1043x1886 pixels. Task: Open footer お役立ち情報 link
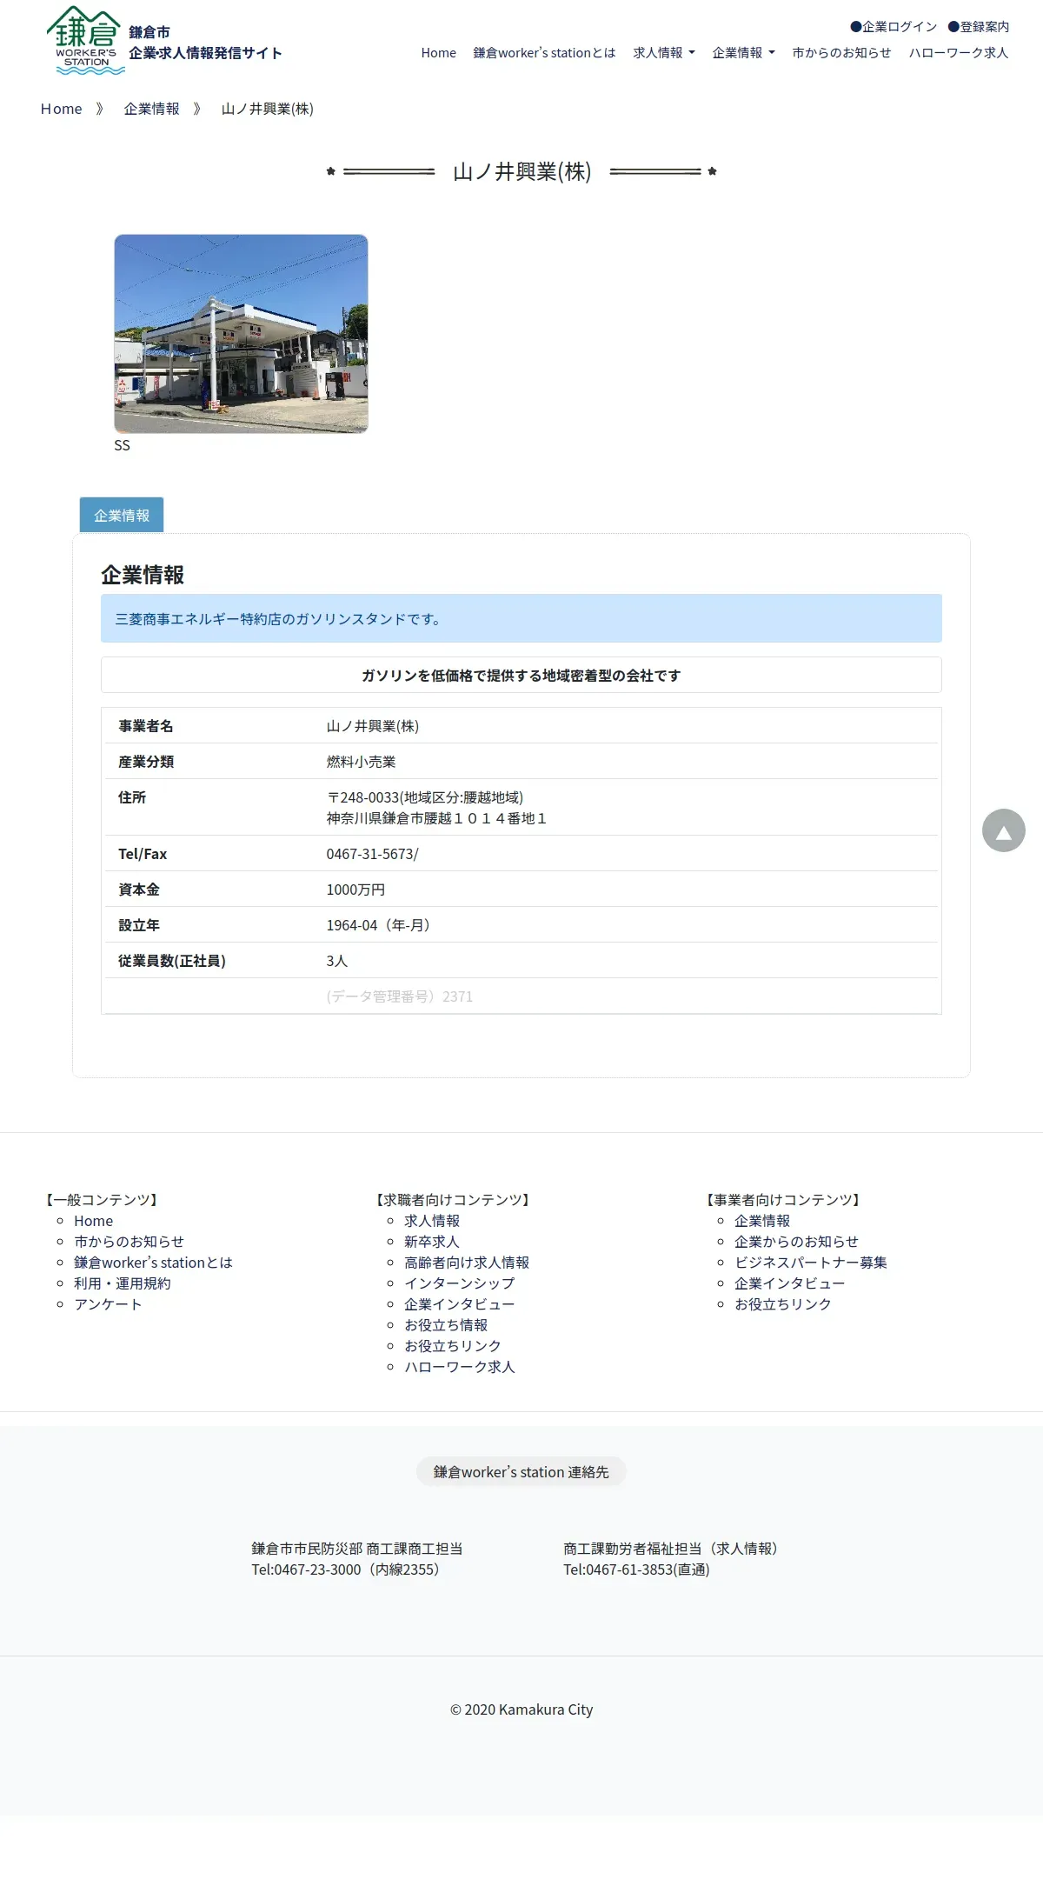pos(446,1325)
